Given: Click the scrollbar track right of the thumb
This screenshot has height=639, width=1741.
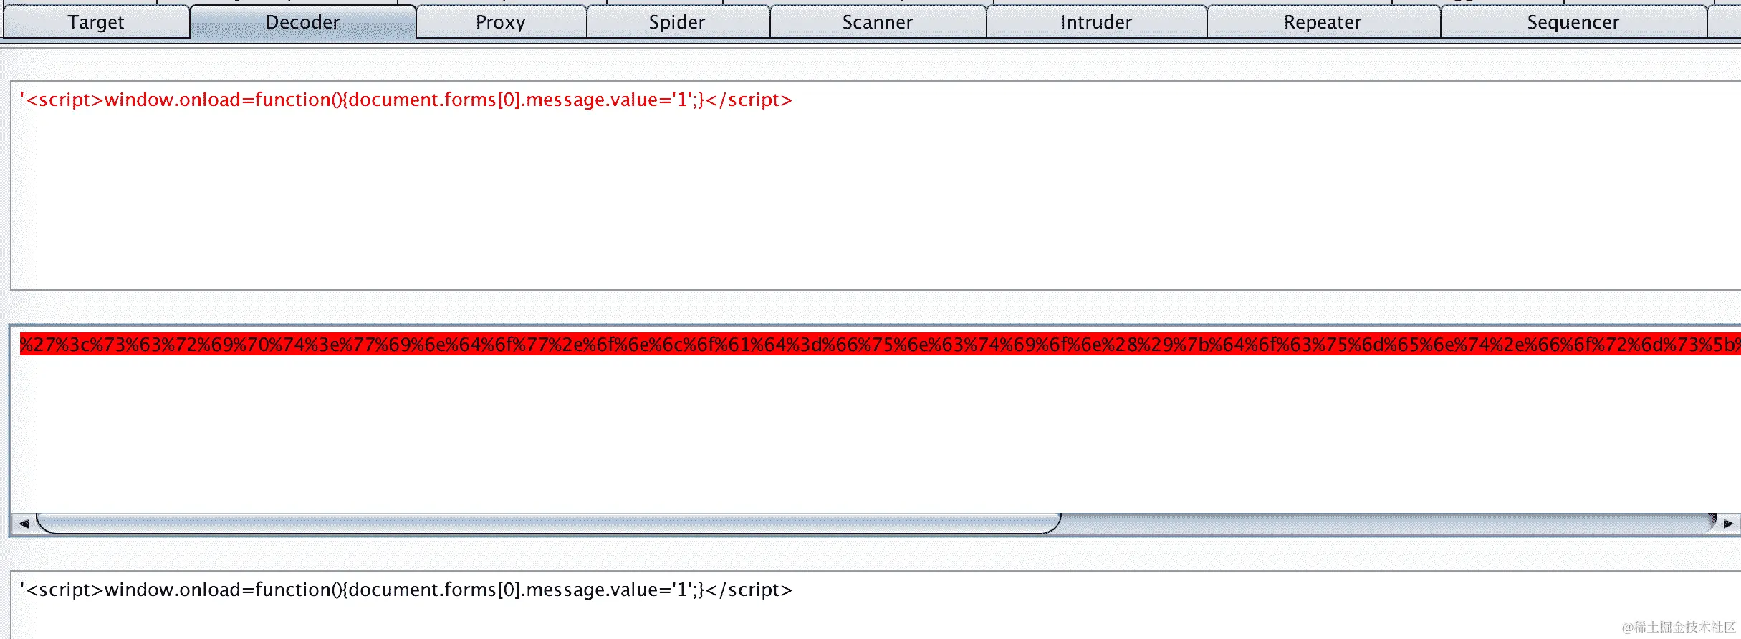Looking at the screenshot, I should coord(1389,524).
